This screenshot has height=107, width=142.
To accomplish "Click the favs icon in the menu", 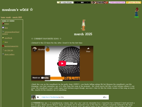I will (3, 42).
